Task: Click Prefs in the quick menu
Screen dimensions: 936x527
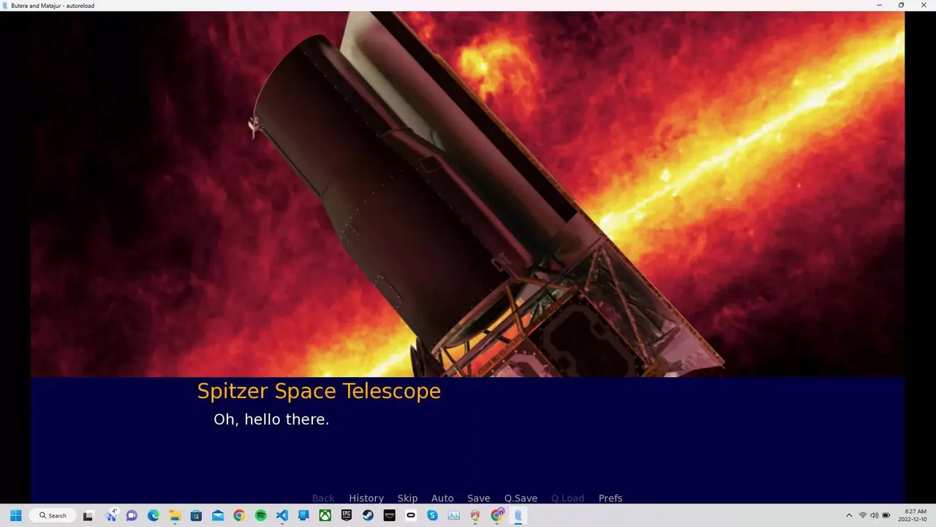Action: click(x=610, y=498)
